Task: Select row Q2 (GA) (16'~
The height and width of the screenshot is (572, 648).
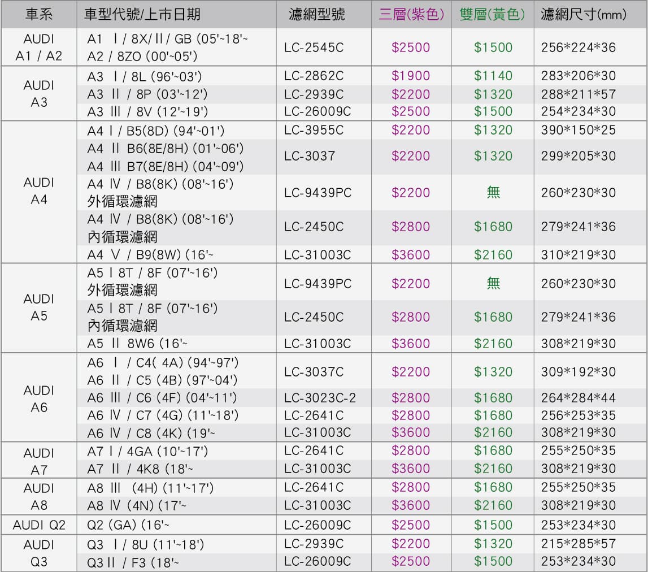Action: click(128, 525)
